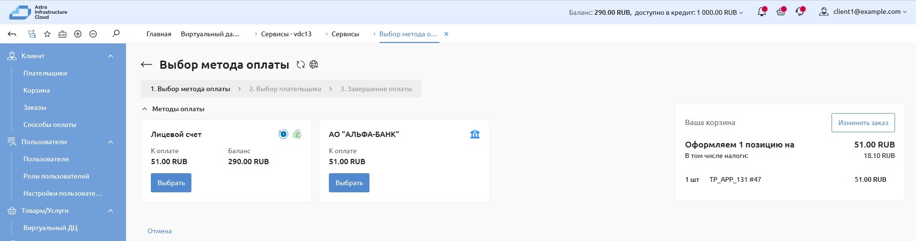Select Лицевой счет payment with Выбрать
Screen dimensions: 916x241
171,183
